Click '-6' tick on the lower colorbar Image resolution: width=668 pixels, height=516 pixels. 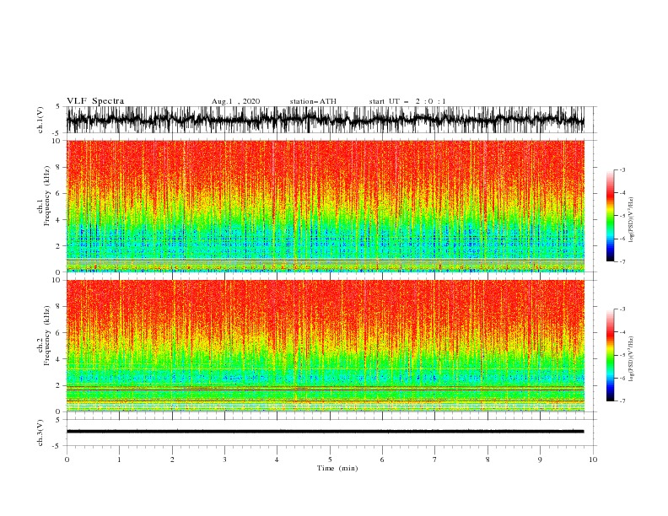tap(622, 378)
